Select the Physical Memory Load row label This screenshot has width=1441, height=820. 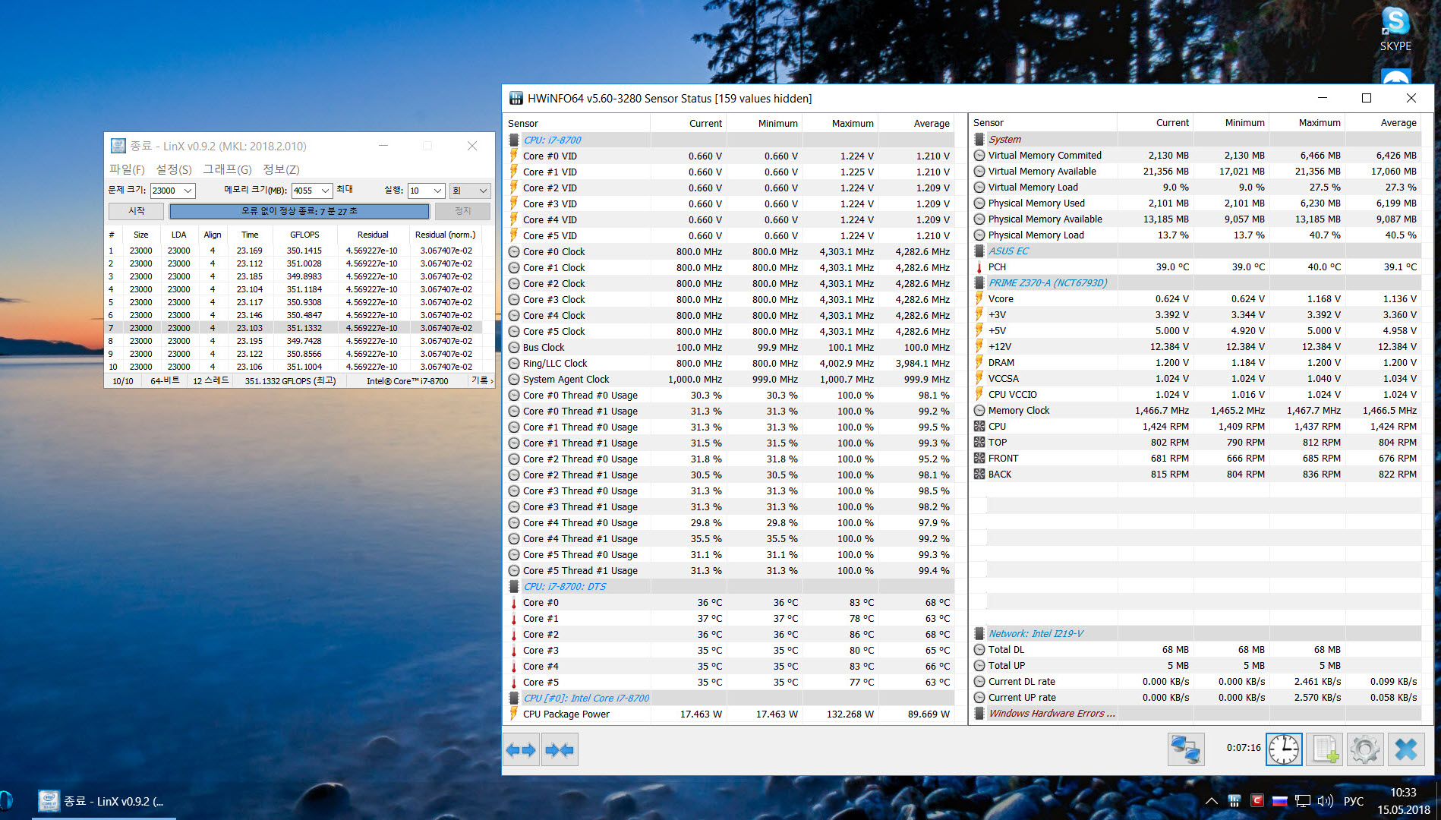click(1036, 235)
